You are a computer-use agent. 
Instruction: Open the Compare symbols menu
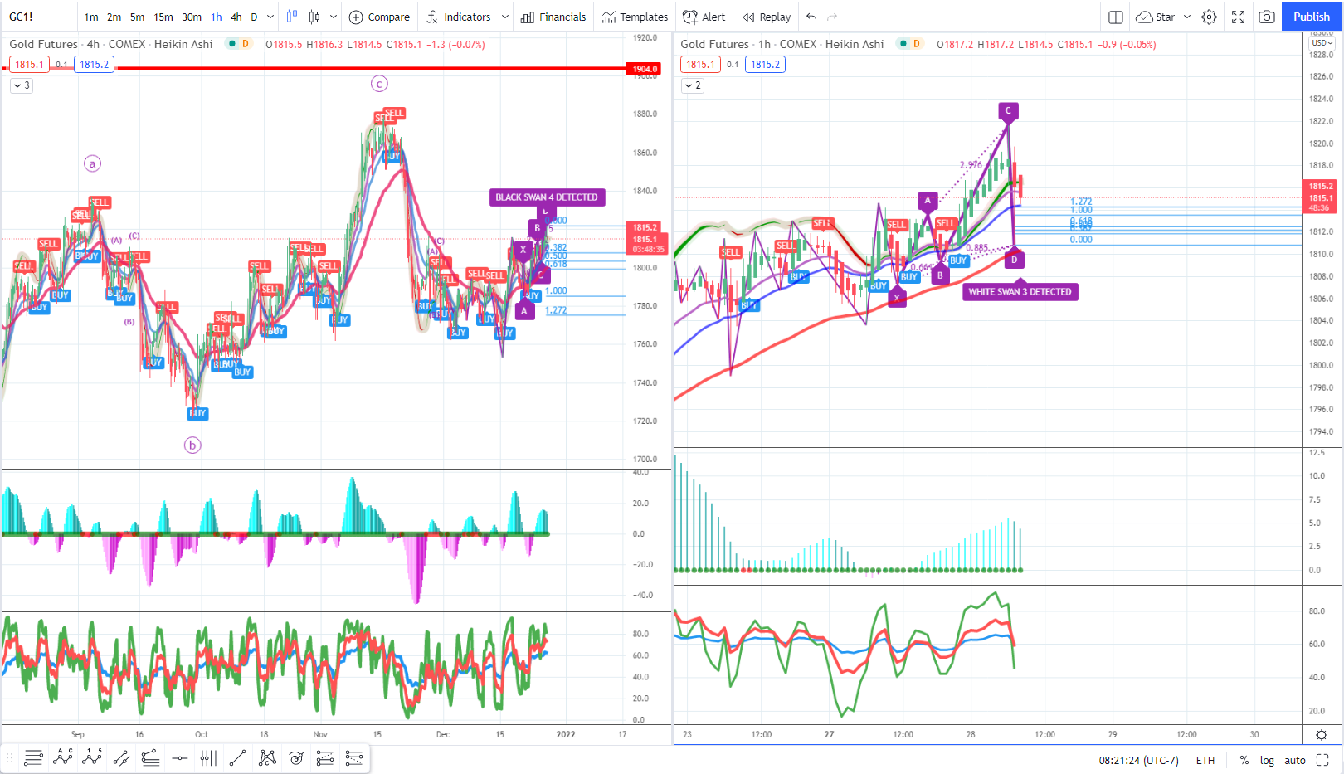pyautogui.click(x=380, y=17)
